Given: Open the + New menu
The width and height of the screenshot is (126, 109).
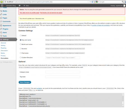Looking at the screenshot, I should (x=26, y=6).
